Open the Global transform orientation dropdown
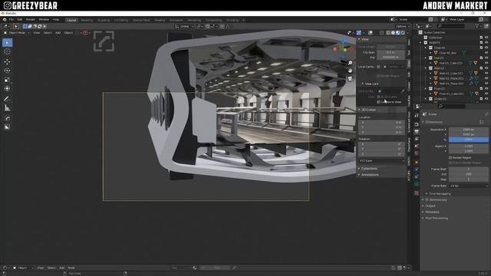The width and height of the screenshot is (491, 276). point(184,26)
